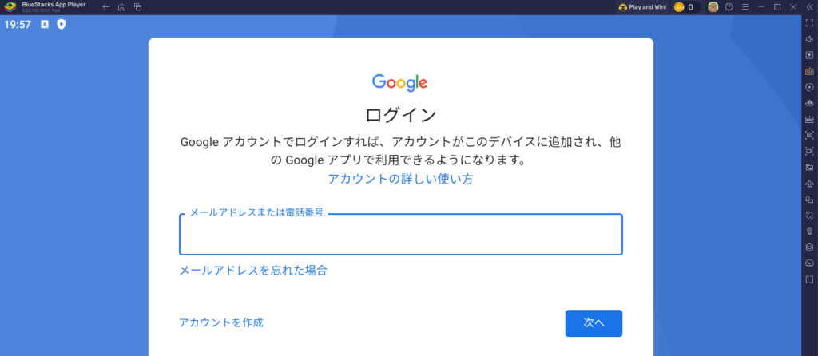Image resolution: width=818 pixels, height=356 pixels.
Task: Open BlueStacks help question mark icon
Action: 729,7
